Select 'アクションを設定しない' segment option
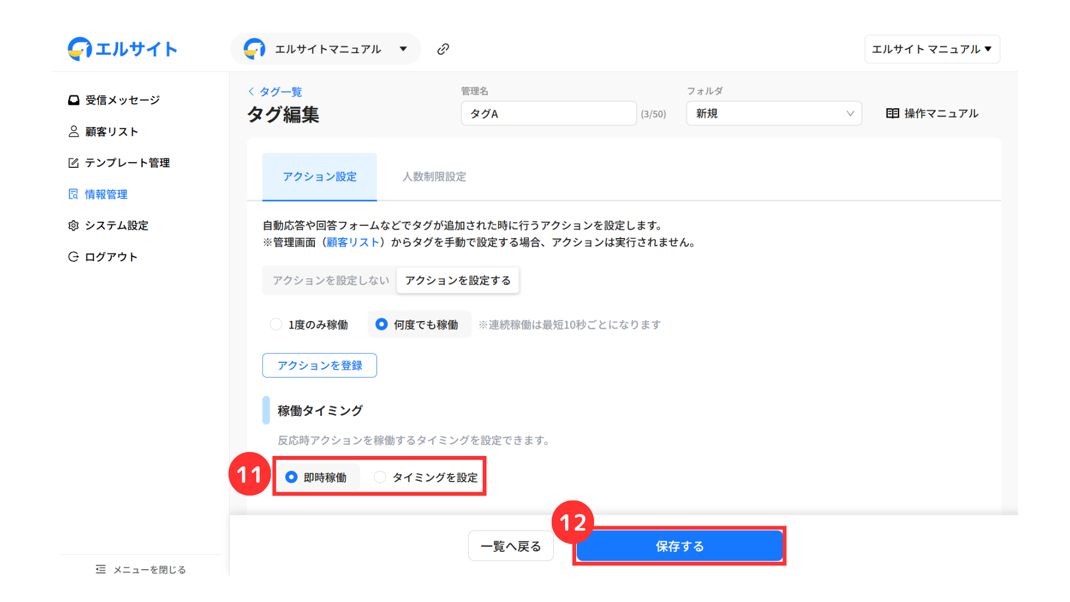1070x602 pixels. pyautogui.click(x=330, y=280)
